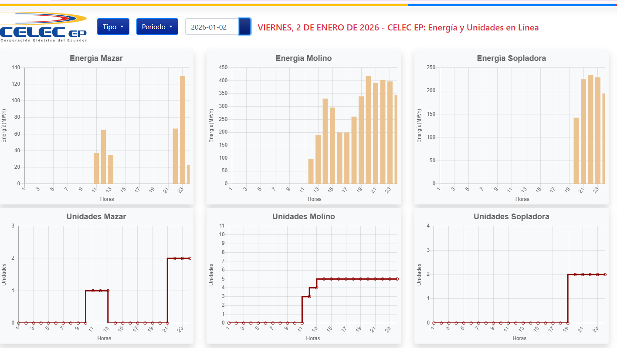Click the CELEC EP logo
This screenshot has height=348, width=617.
pos(43,27)
